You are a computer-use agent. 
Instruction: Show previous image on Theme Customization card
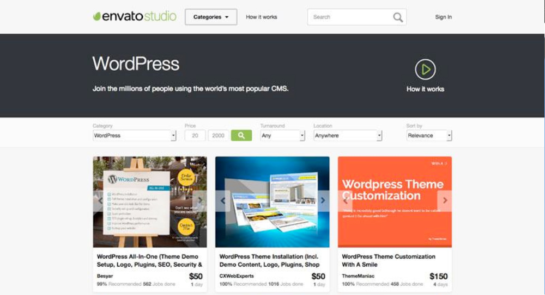tap(345, 200)
